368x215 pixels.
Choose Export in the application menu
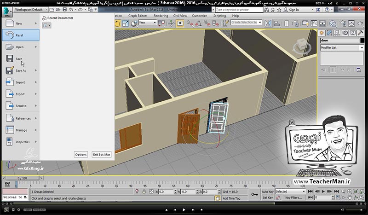[21, 94]
